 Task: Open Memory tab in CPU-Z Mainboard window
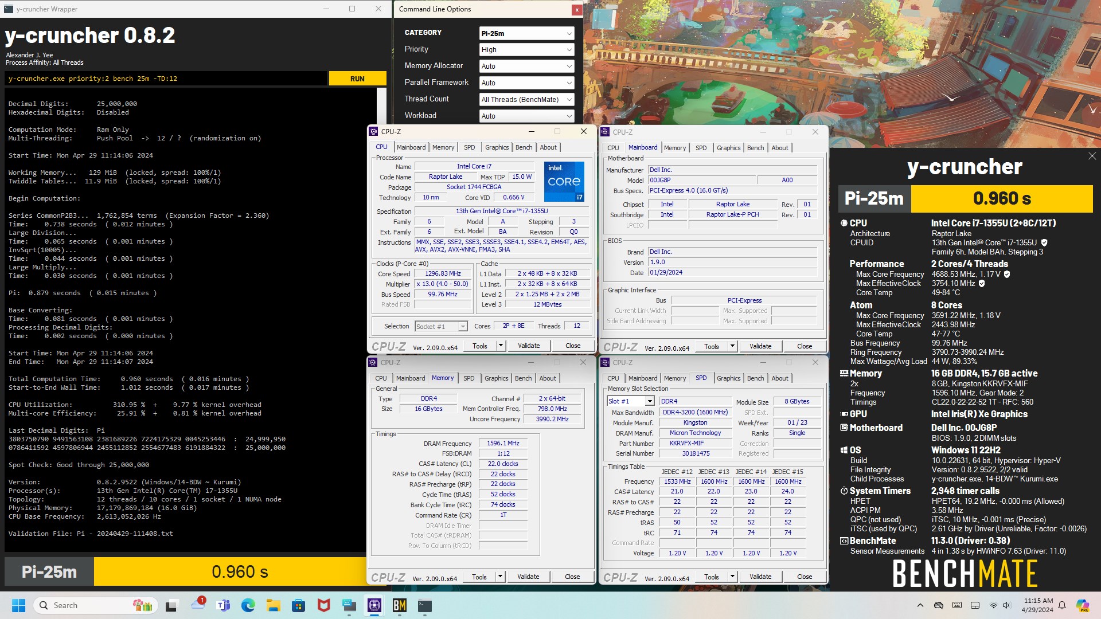[x=675, y=148]
